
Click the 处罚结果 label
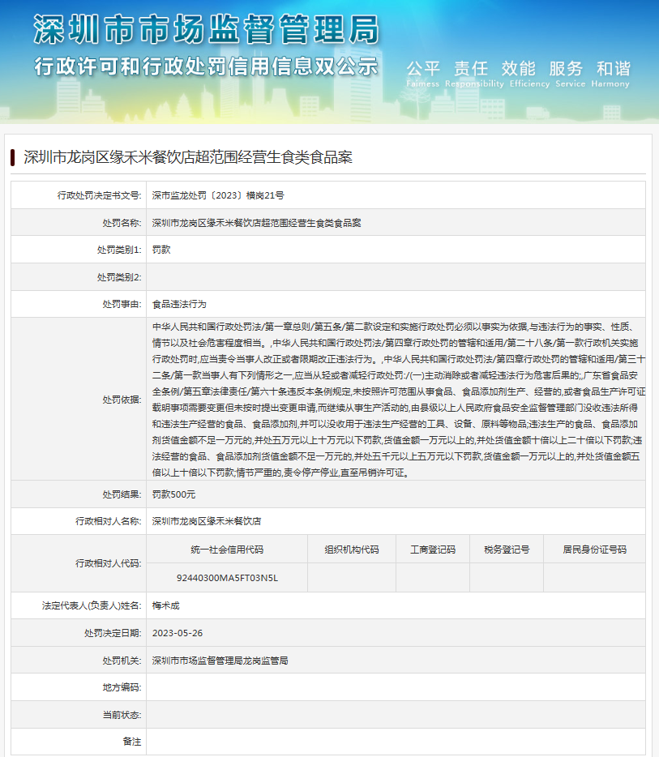pos(122,494)
